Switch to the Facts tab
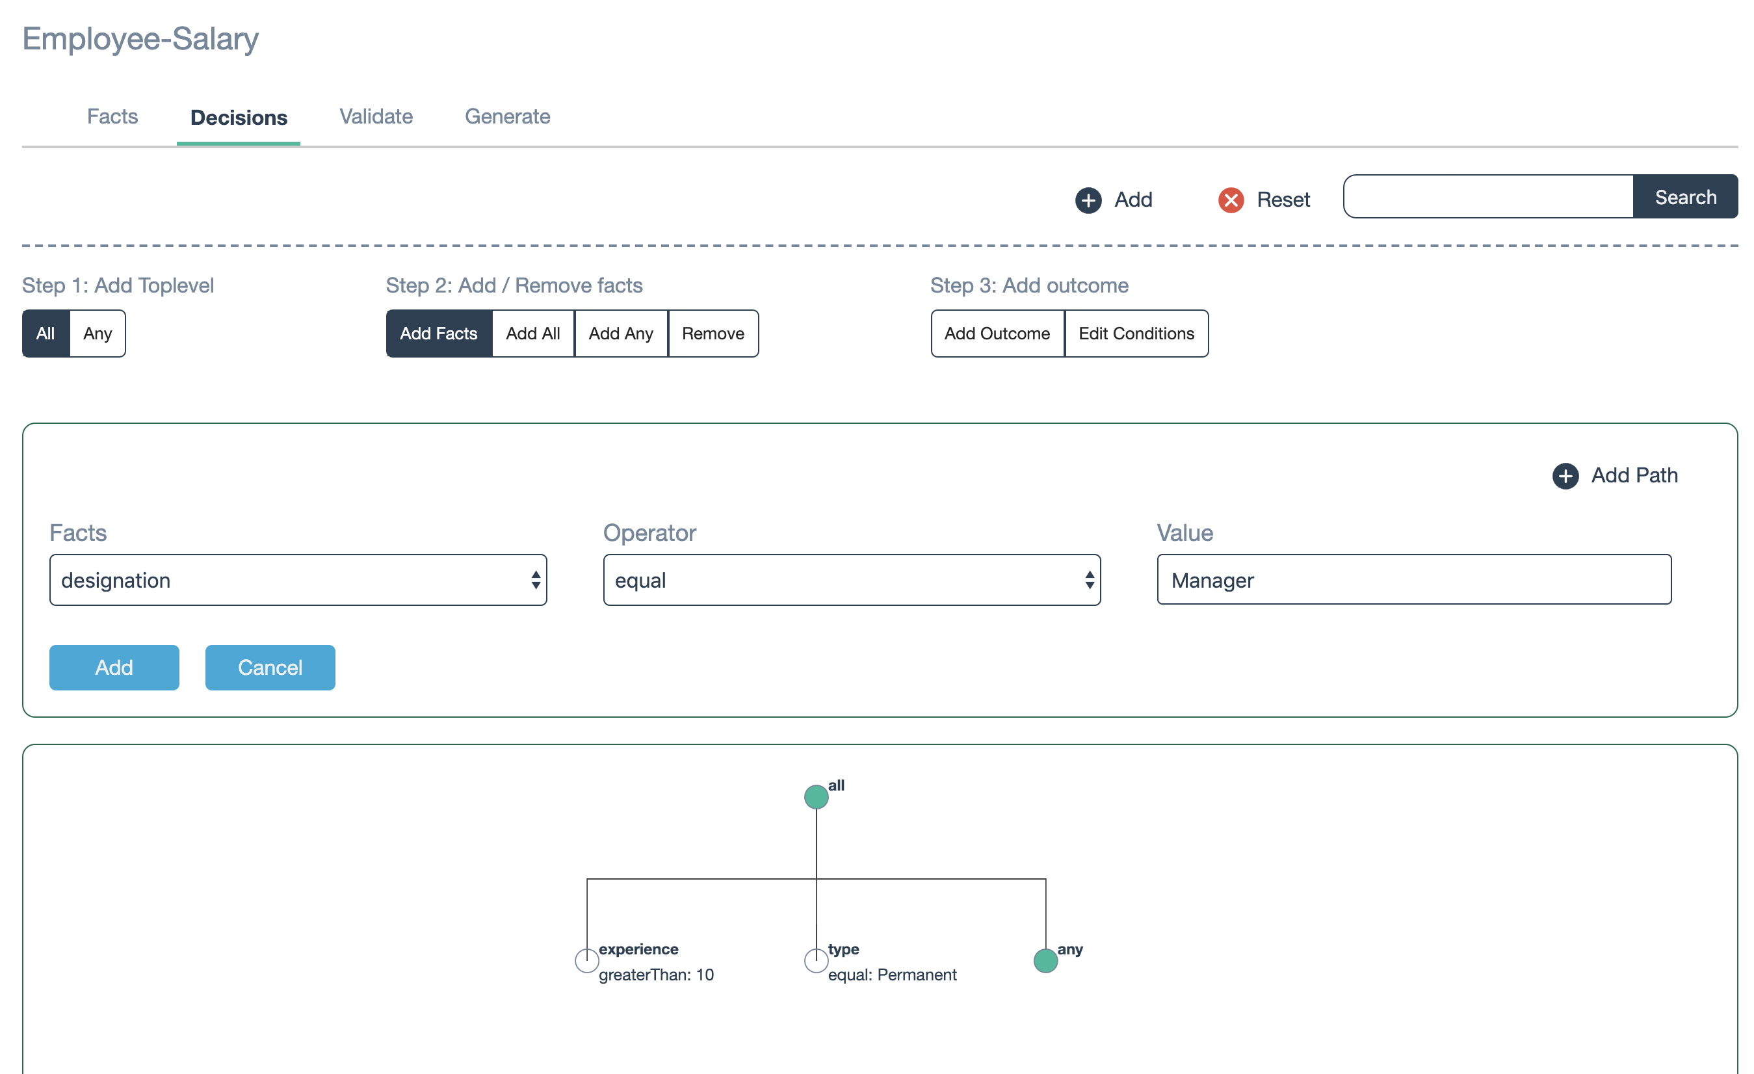 click(111, 116)
